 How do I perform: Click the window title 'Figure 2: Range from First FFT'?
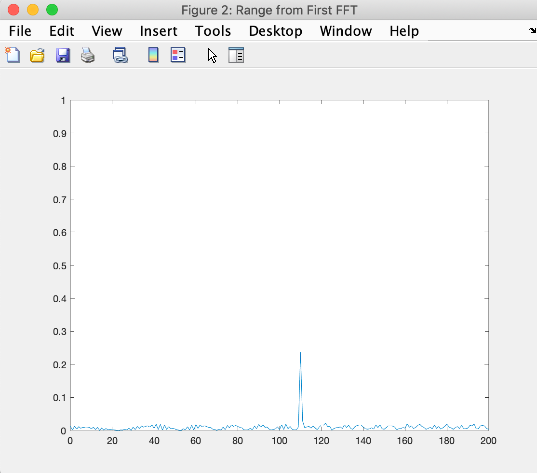269,10
